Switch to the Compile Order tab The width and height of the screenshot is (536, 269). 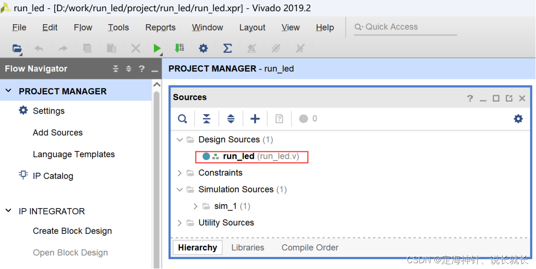(310, 248)
